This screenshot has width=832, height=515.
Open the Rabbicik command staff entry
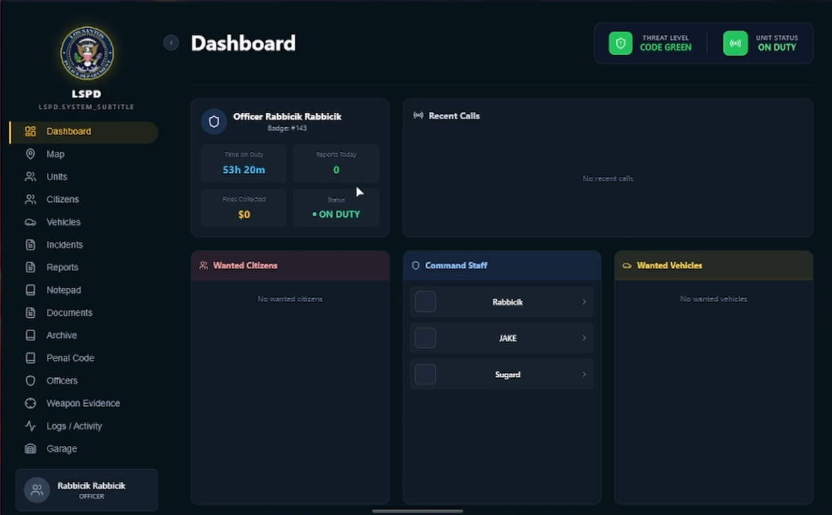pyautogui.click(x=502, y=302)
